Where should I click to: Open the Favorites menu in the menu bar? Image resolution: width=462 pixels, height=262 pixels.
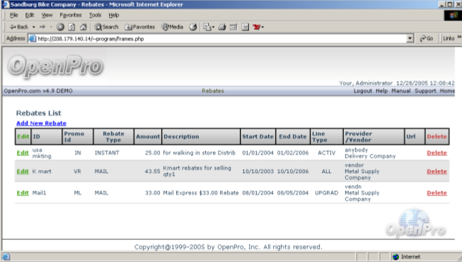(71, 16)
